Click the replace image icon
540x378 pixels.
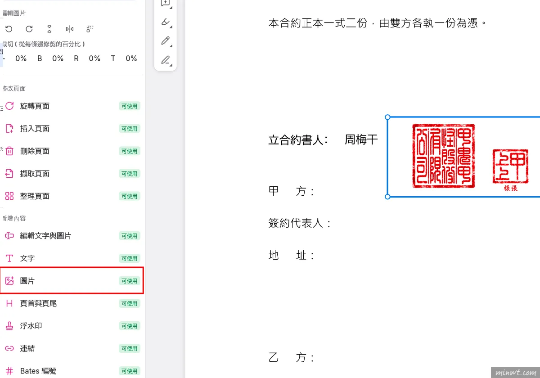[90, 29]
